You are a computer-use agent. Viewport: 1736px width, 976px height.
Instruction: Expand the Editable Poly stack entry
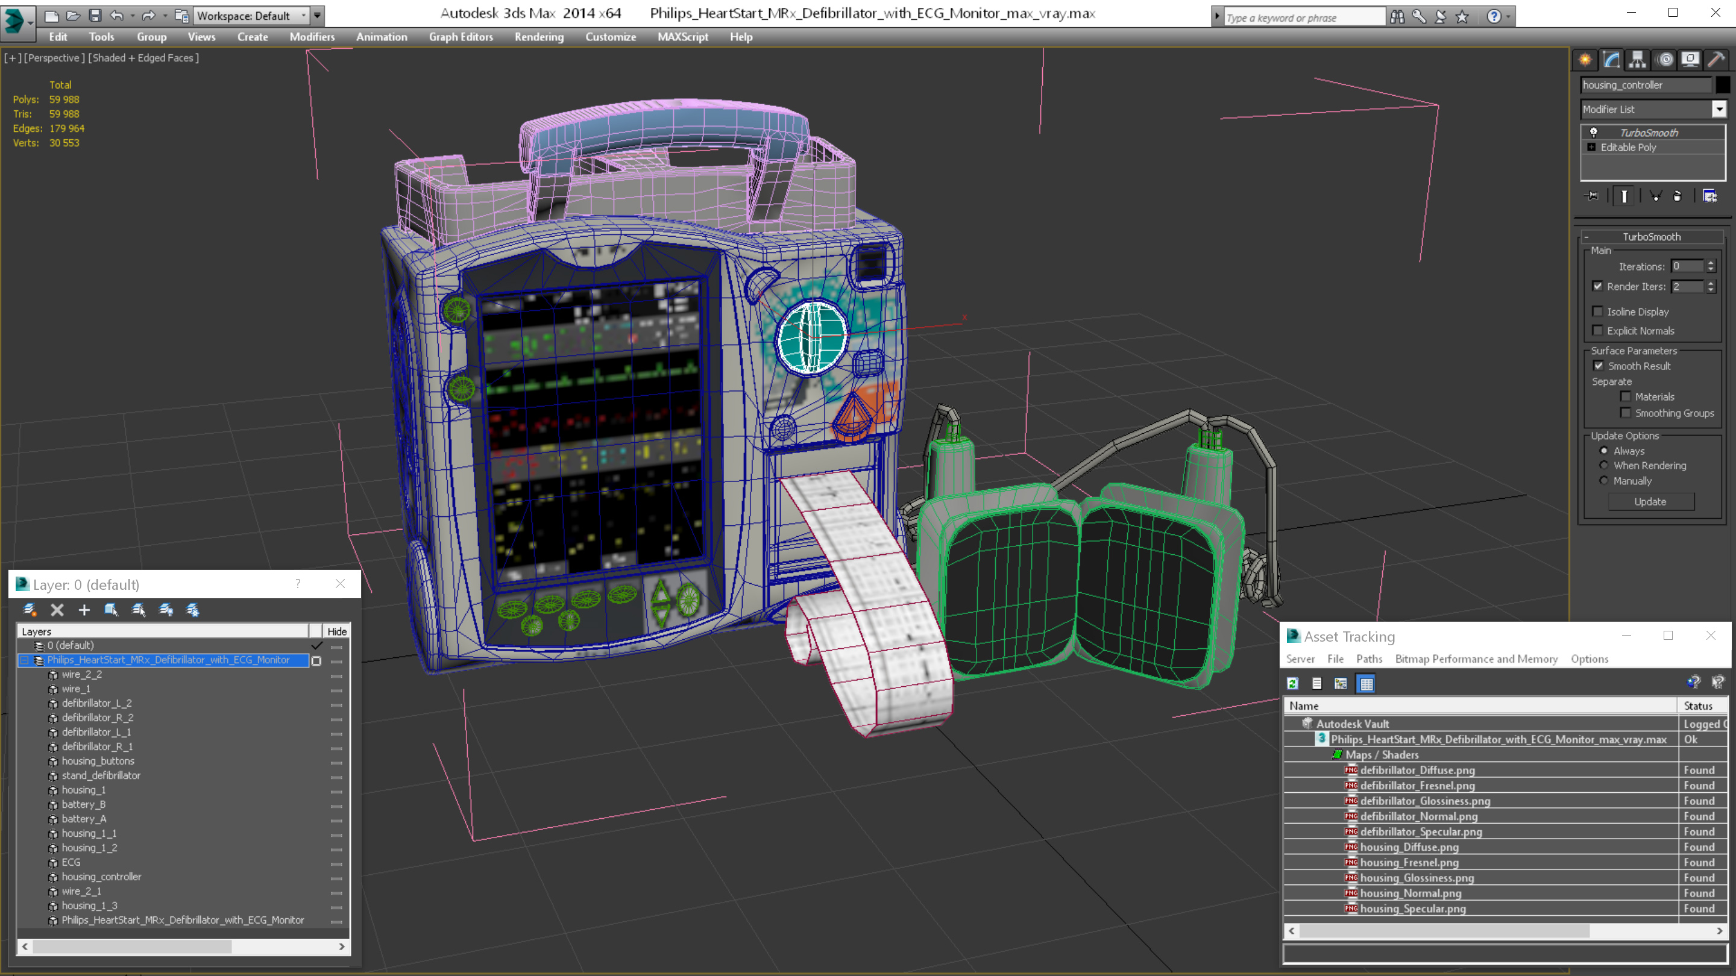pos(1592,147)
